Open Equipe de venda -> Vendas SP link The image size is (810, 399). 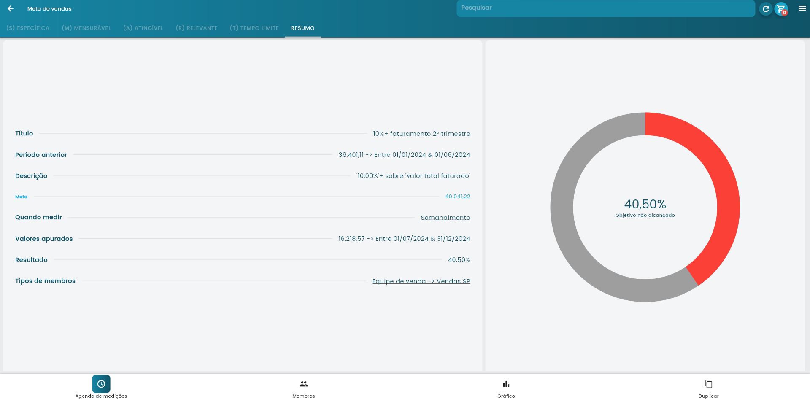(x=421, y=281)
